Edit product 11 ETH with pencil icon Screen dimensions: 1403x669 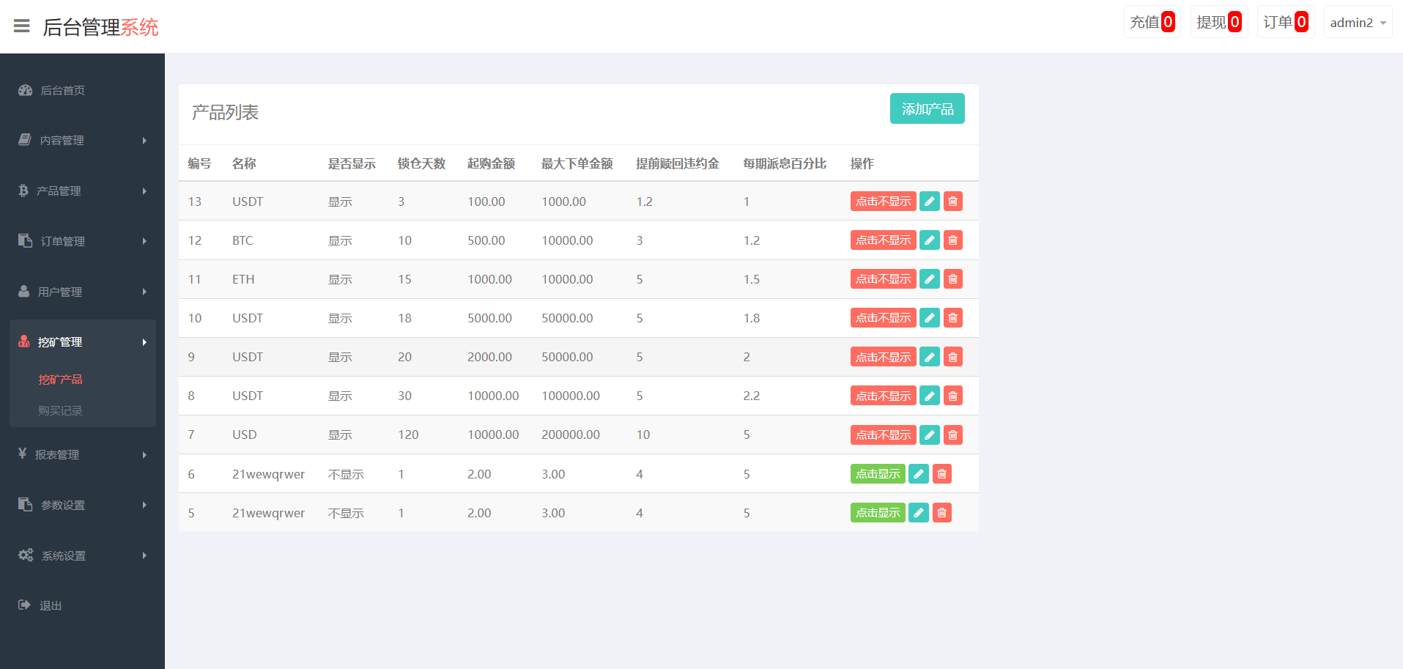click(x=929, y=278)
